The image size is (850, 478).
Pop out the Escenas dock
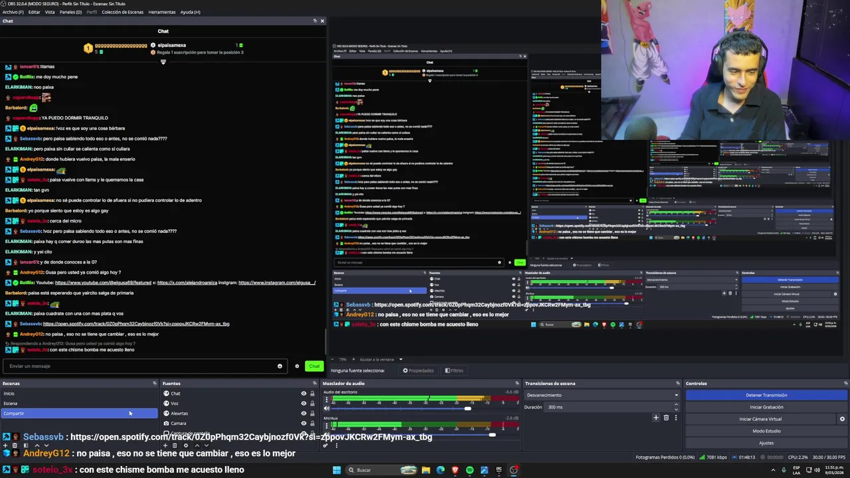tap(155, 383)
